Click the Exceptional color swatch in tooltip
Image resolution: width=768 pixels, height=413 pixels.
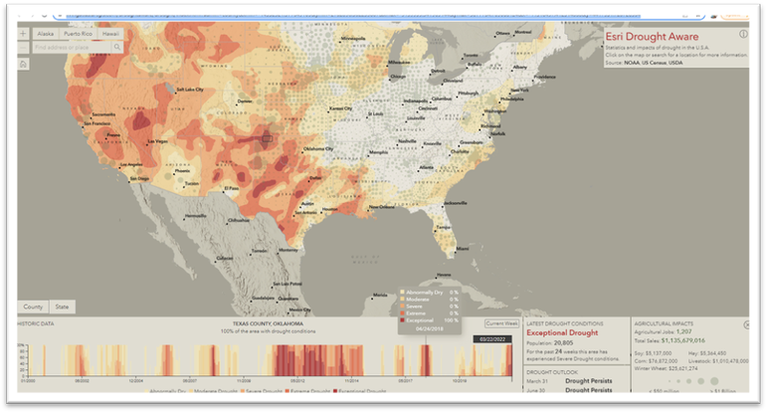click(x=403, y=320)
